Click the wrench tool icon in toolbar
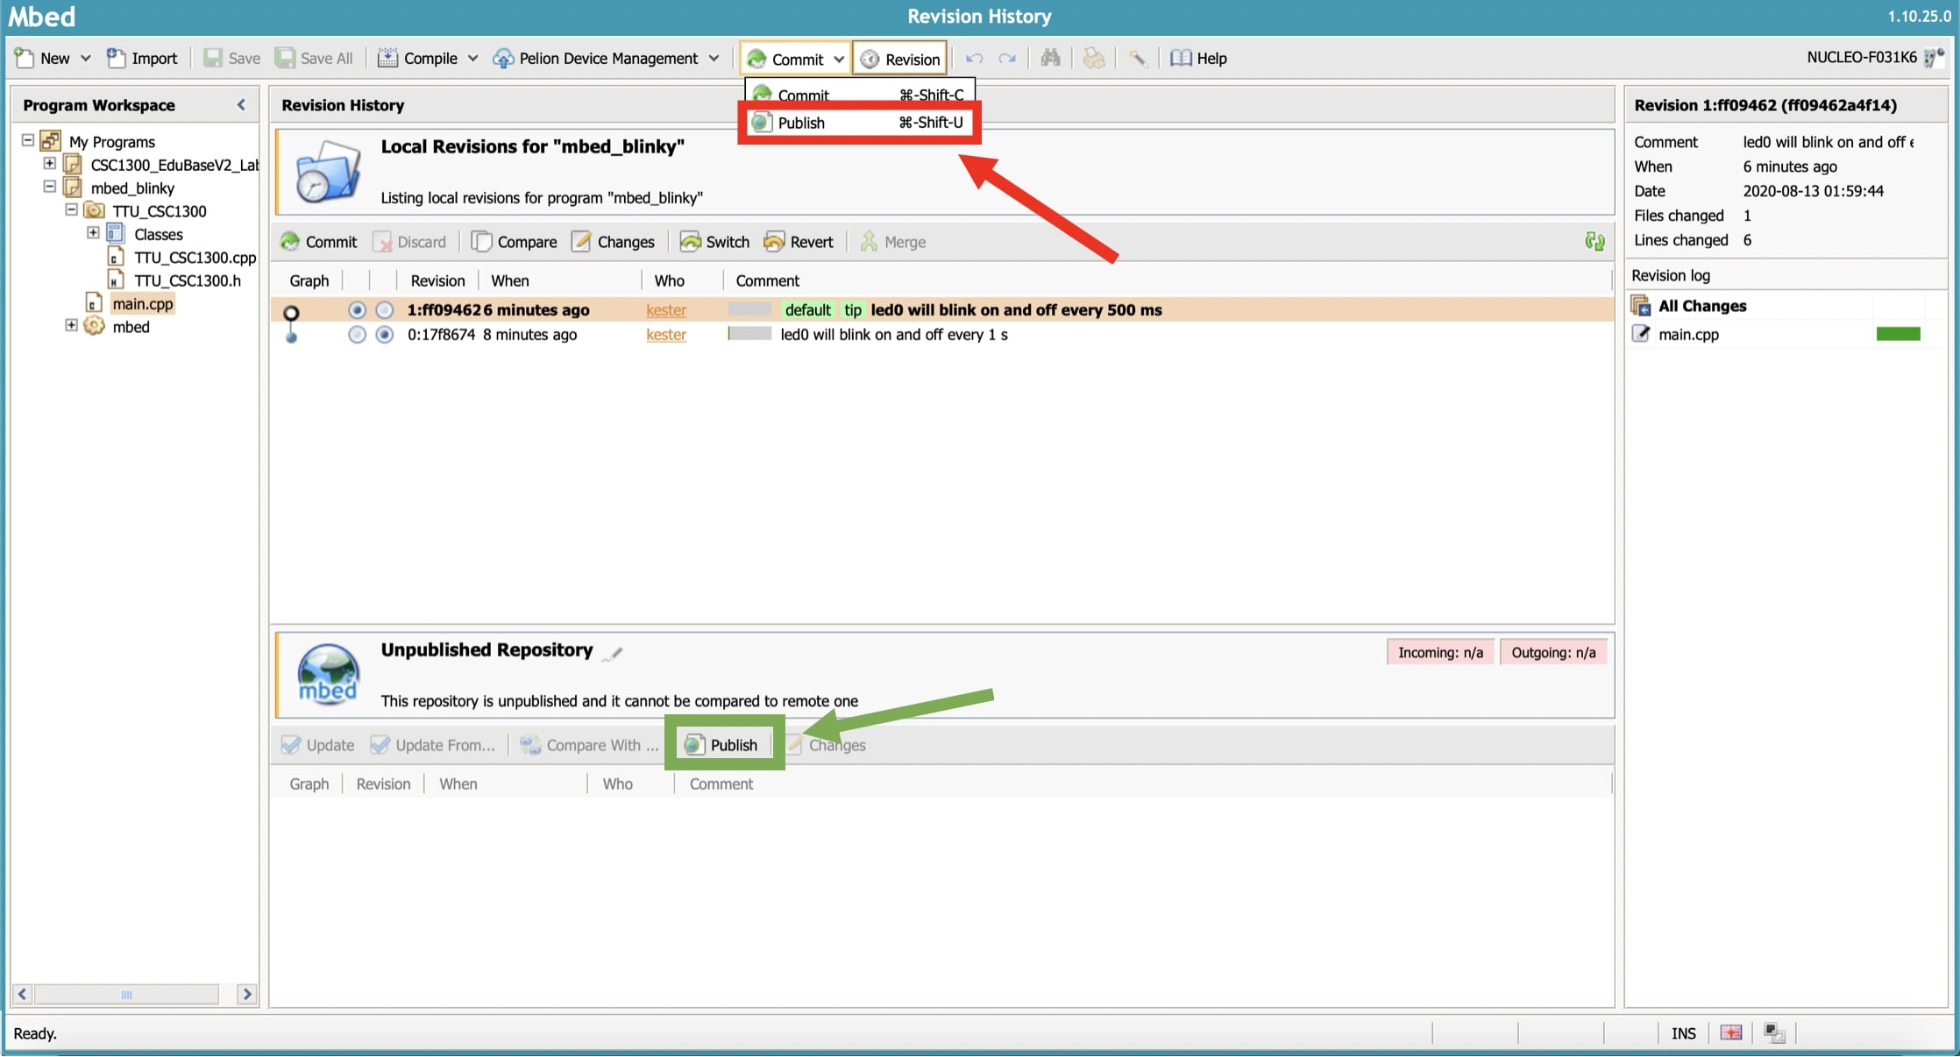Viewport: 1960px width, 1057px height. [1137, 58]
